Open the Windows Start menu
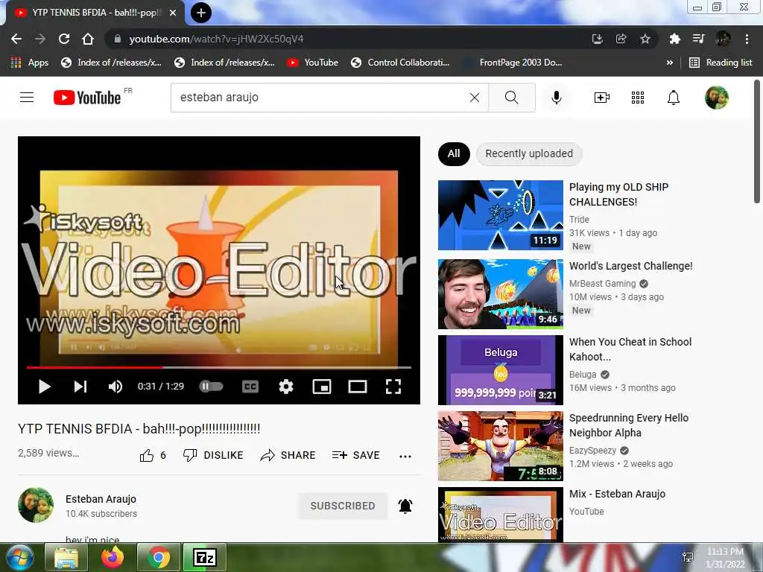The height and width of the screenshot is (572, 763). [x=19, y=557]
